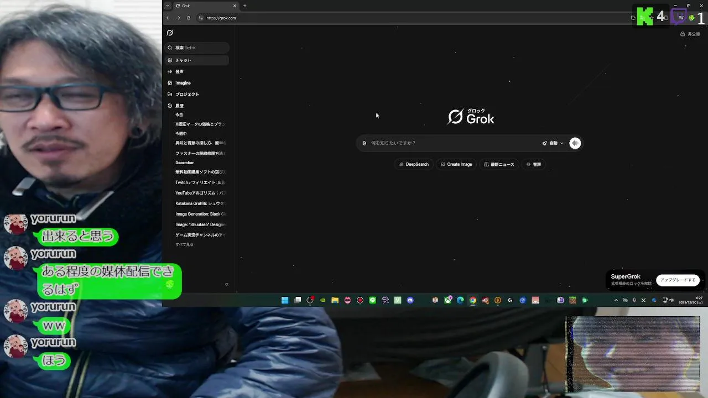The image size is (708, 398).
Task: Open the Logitech G Hub taskbar icon
Action: 510,300
